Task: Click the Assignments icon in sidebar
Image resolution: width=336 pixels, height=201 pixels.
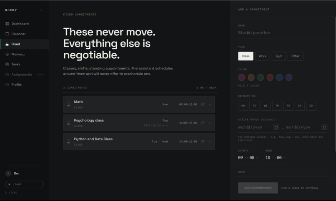Action: tap(7, 74)
